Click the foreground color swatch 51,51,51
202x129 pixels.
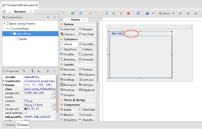coord(25,109)
